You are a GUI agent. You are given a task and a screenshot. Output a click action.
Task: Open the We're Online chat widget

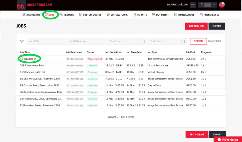[228, 139]
